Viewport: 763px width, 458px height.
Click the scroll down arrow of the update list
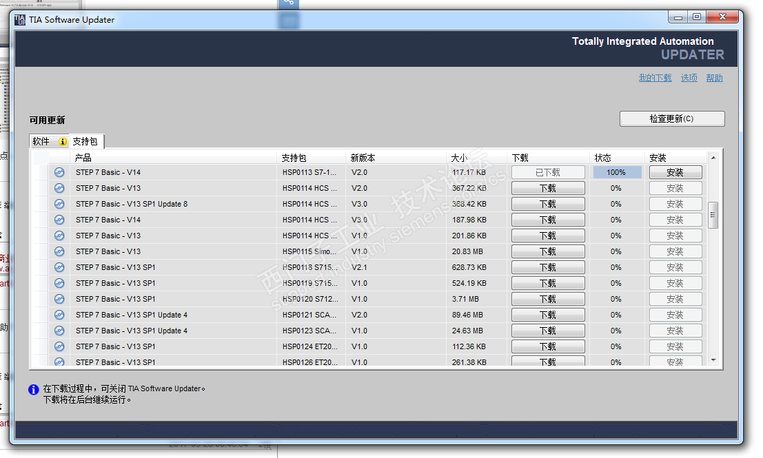[x=713, y=360]
